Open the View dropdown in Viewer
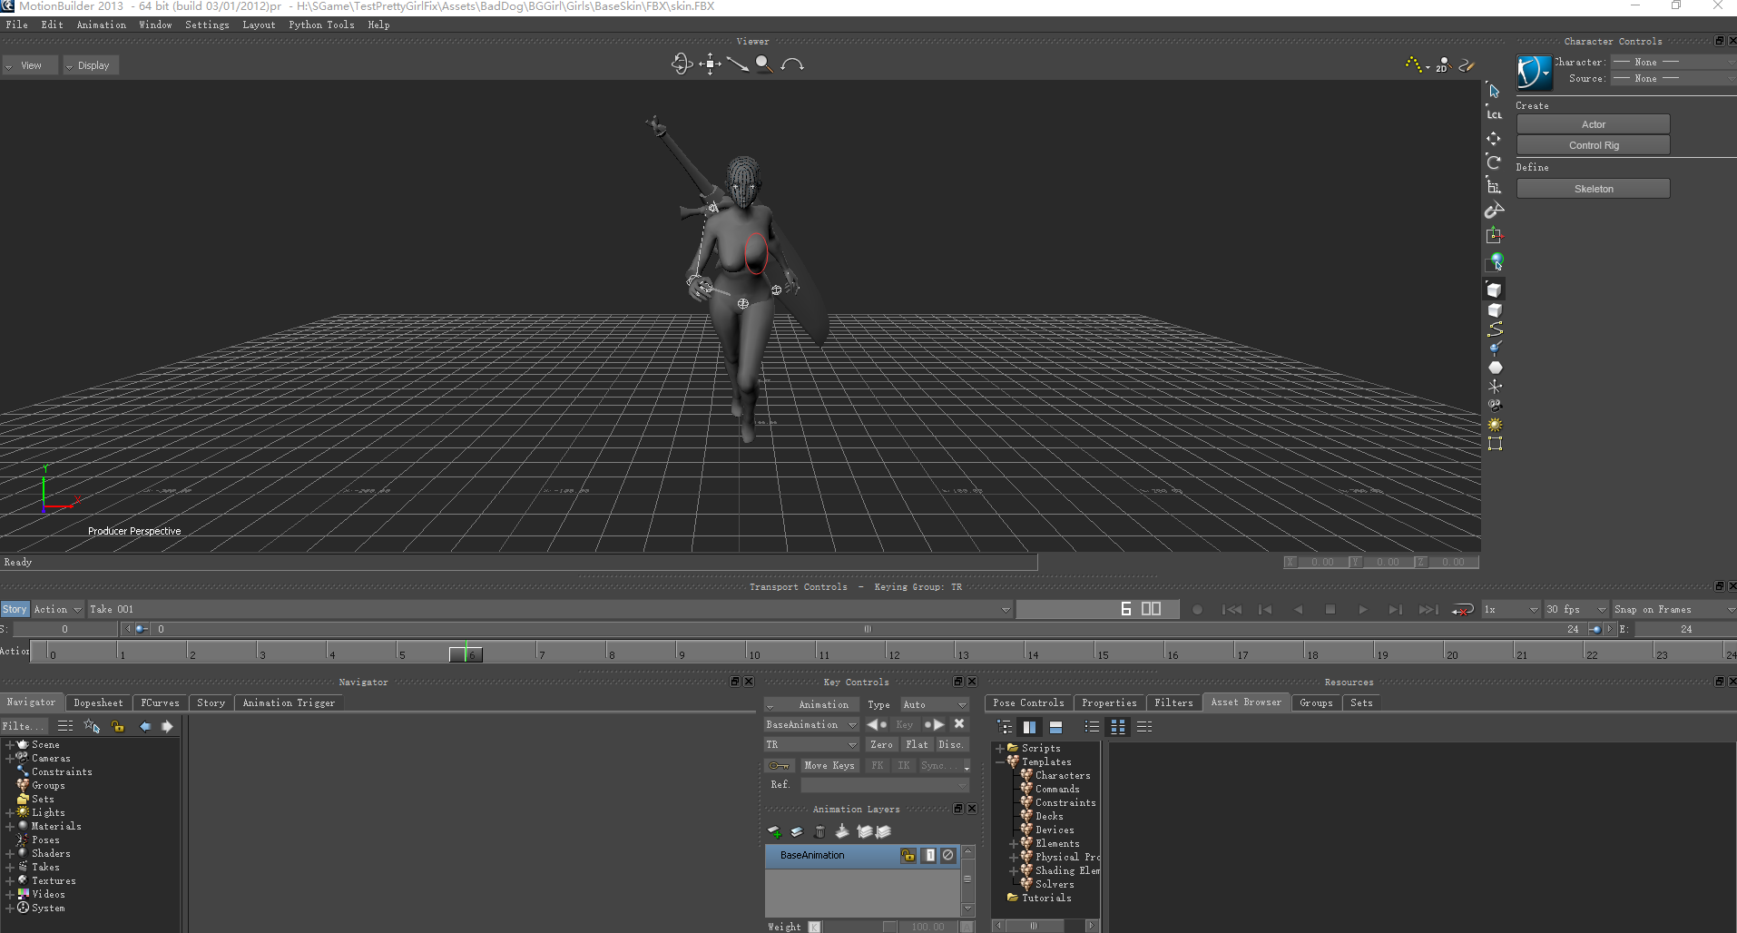This screenshot has height=933, width=1737. click(x=31, y=65)
